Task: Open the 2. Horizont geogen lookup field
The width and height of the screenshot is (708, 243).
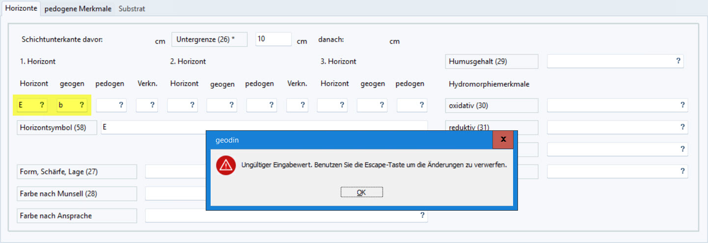Action: tap(222, 105)
